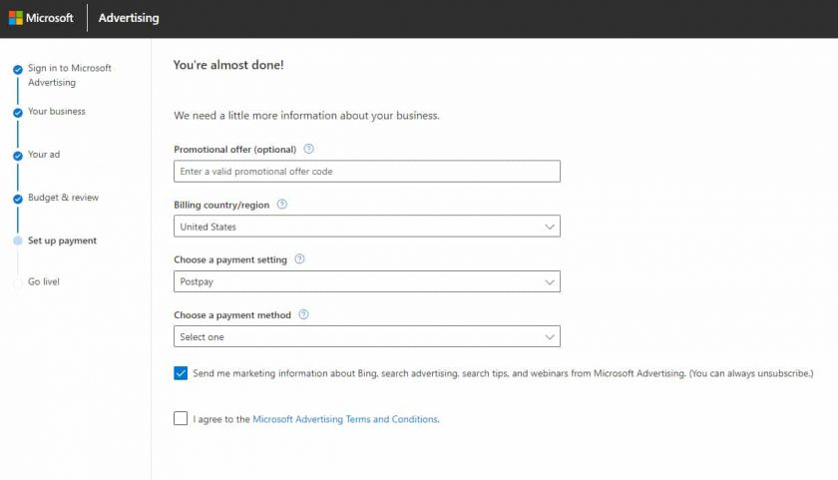Click the Choose a payment setting label
Image resolution: width=838 pixels, height=480 pixels.
pos(230,259)
